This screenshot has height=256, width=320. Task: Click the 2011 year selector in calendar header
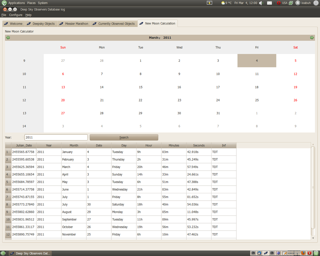(x=167, y=38)
